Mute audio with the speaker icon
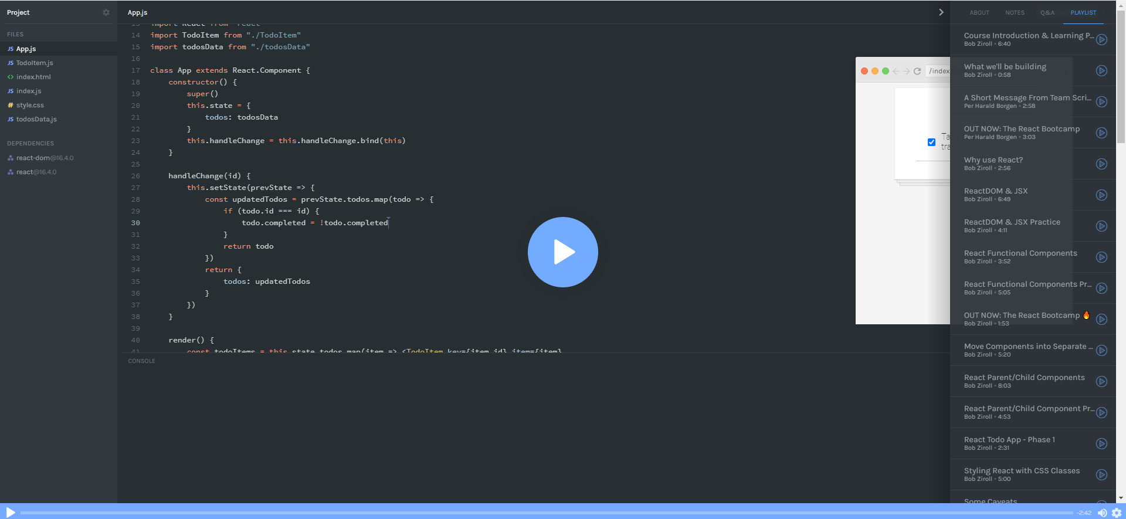This screenshot has width=1126, height=519. coord(1103,513)
